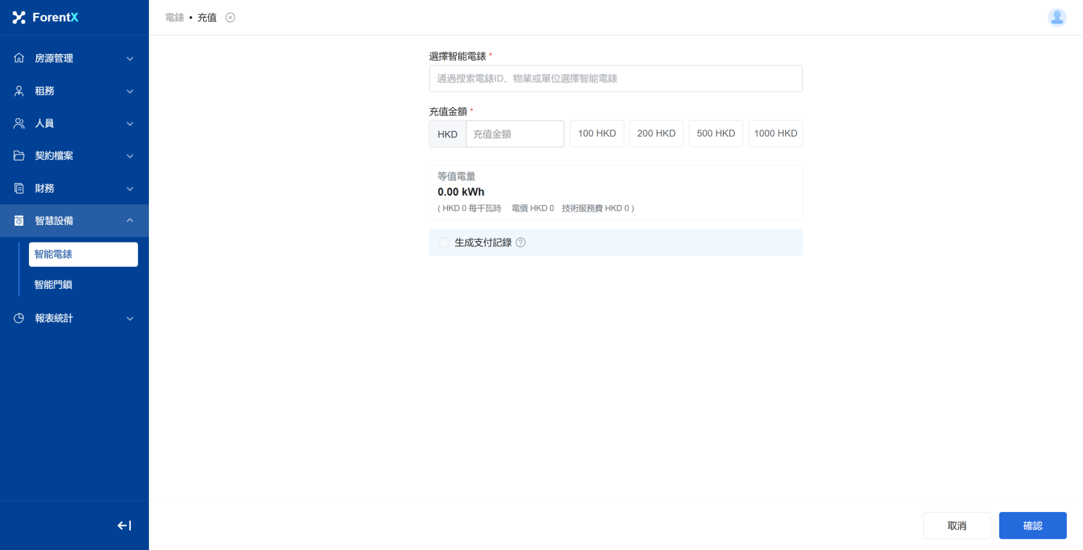The image size is (1083, 550).
Task: Click the user avatar icon
Action: tap(1057, 17)
